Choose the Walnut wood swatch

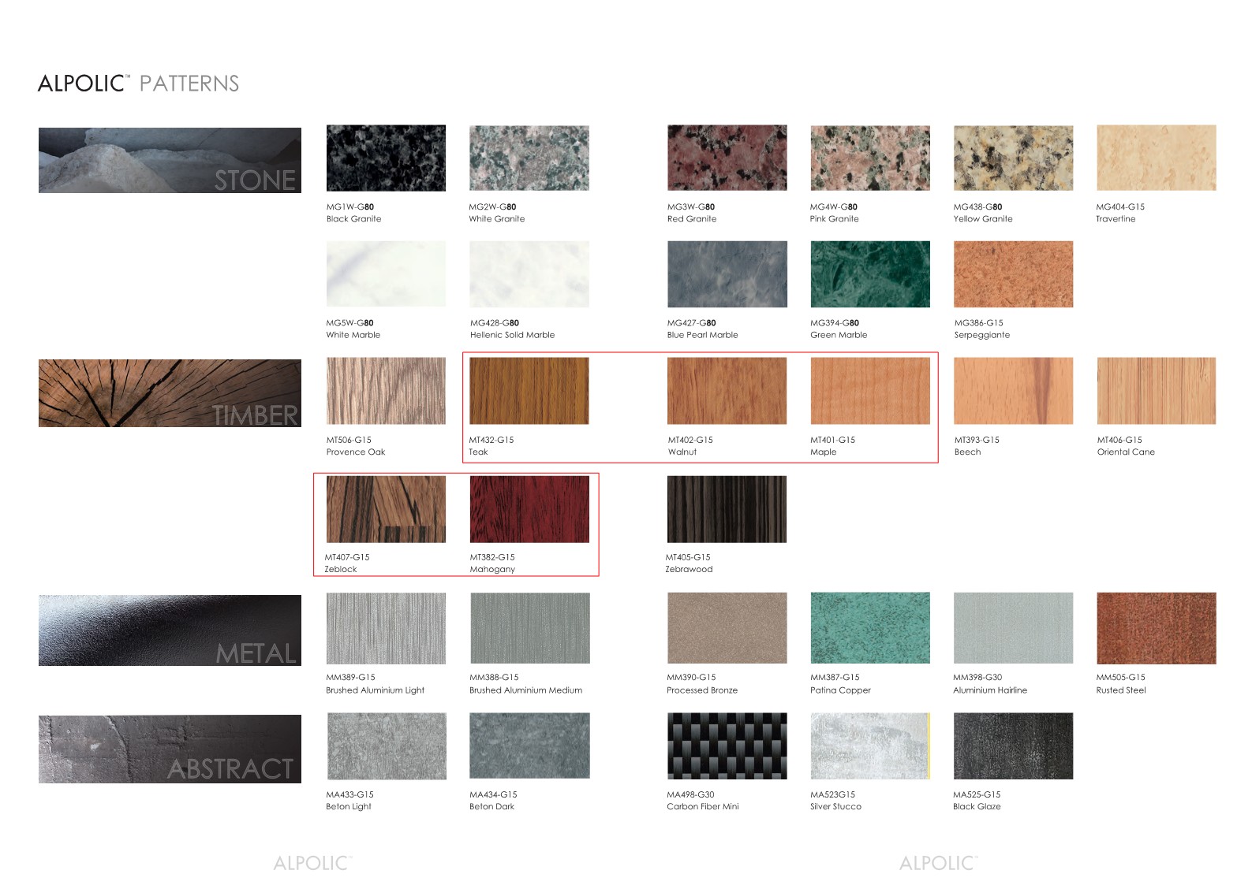click(x=727, y=391)
